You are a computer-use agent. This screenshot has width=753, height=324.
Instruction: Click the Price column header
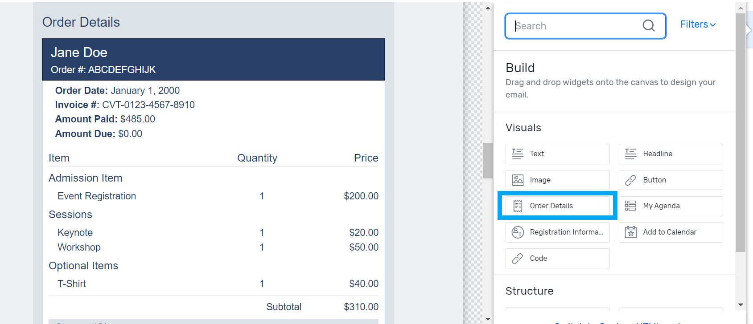366,158
